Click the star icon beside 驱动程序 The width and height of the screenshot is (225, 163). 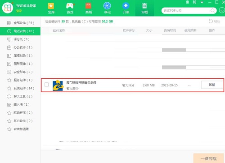click(9, 113)
